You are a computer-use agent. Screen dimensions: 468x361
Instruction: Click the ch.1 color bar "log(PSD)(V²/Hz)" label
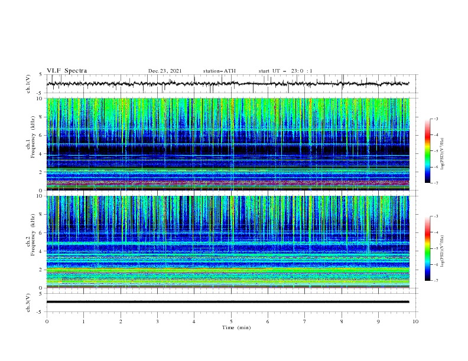[443, 154]
